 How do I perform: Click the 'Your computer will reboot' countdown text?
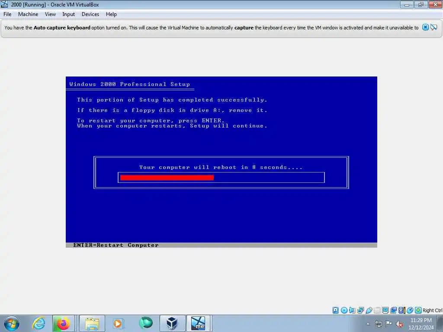221,167
